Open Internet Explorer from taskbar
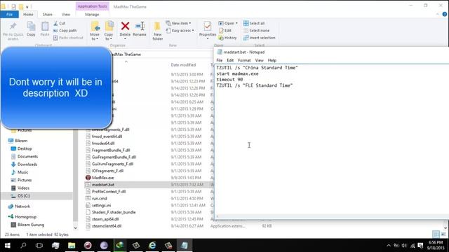 [x=152, y=246]
